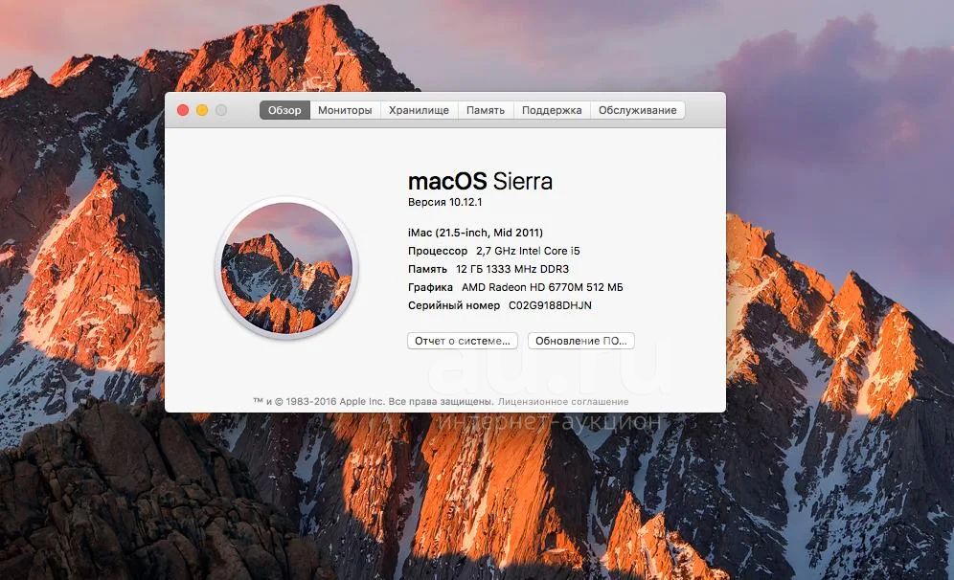The image size is (954, 580).
Task: Close the About This Mac window
Action: coord(183,110)
